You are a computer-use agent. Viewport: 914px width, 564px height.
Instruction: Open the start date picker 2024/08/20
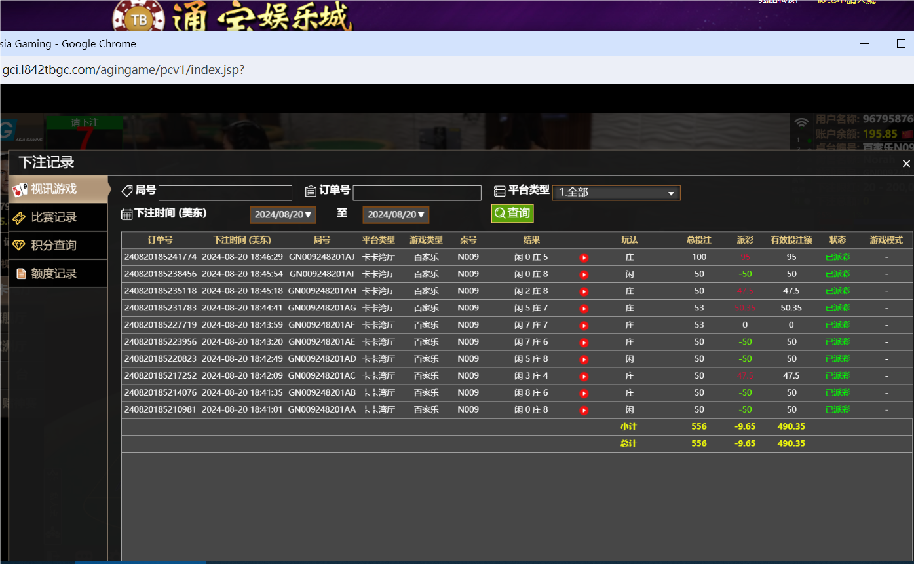pos(282,214)
